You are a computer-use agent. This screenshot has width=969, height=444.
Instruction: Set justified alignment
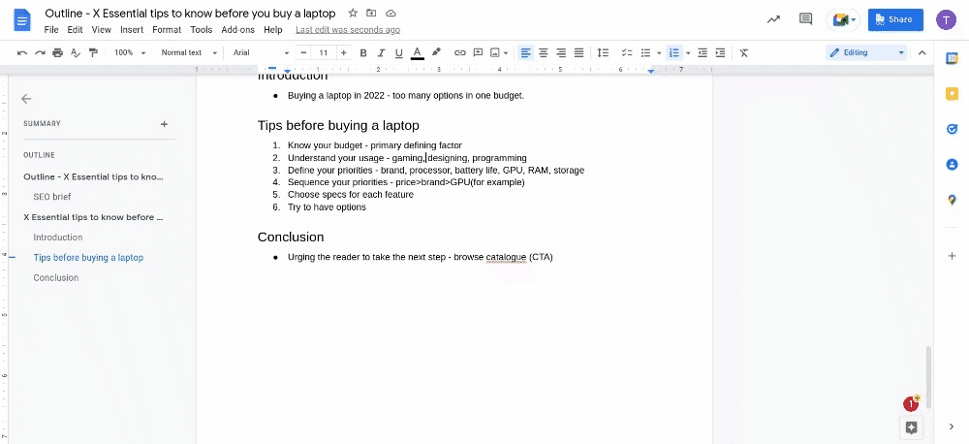pos(579,53)
